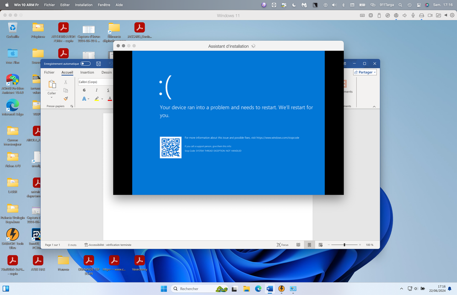Select AOMEI Partition Assistant desktop shortcut
Screen dimensions: 457x295
coord(12,84)
